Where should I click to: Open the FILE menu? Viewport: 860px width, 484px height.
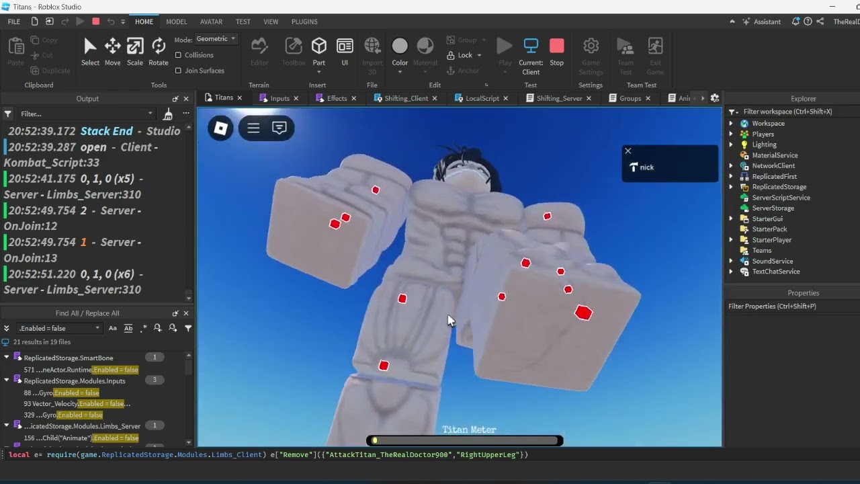14,22
